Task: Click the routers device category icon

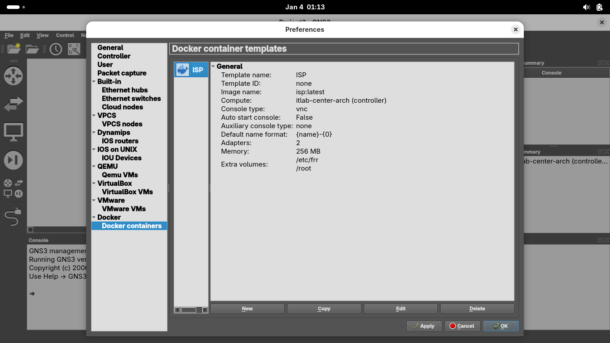Action: tap(13, 76)
